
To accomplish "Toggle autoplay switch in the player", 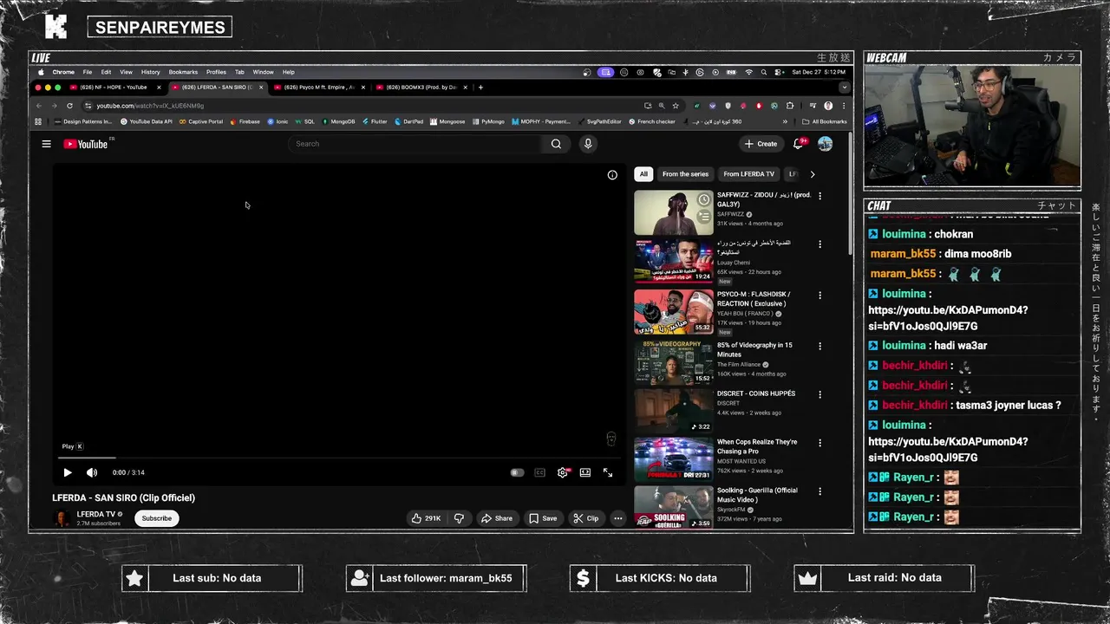I will 517,472.
